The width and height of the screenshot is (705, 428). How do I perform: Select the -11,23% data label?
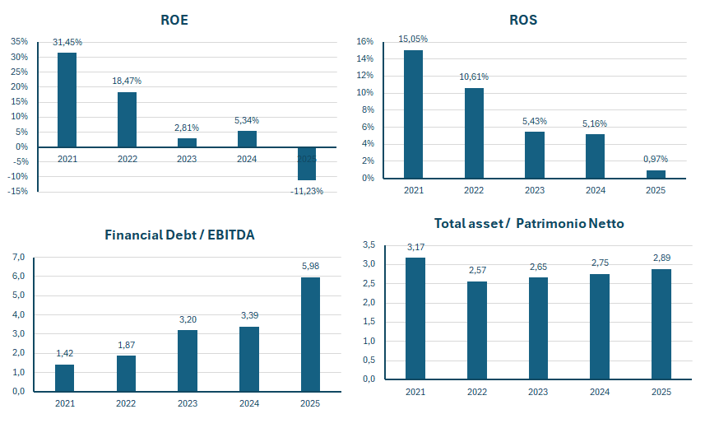pyautogui.click(x=306, y=191)
